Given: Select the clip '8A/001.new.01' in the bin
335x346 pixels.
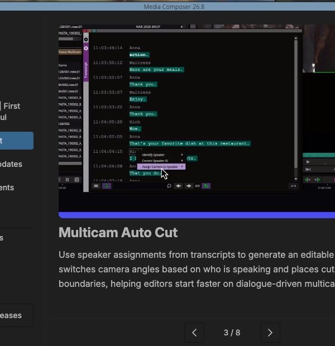Looking at the screenshot, I should click(69, 91).
